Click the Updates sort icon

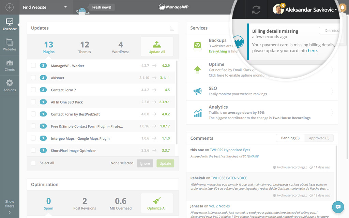pyautogui.click(x=172, y=29)
